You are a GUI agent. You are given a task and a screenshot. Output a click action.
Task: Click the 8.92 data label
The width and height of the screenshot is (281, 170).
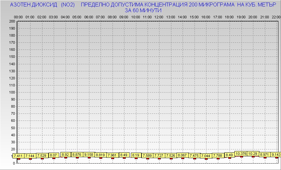tap(65, 155)
